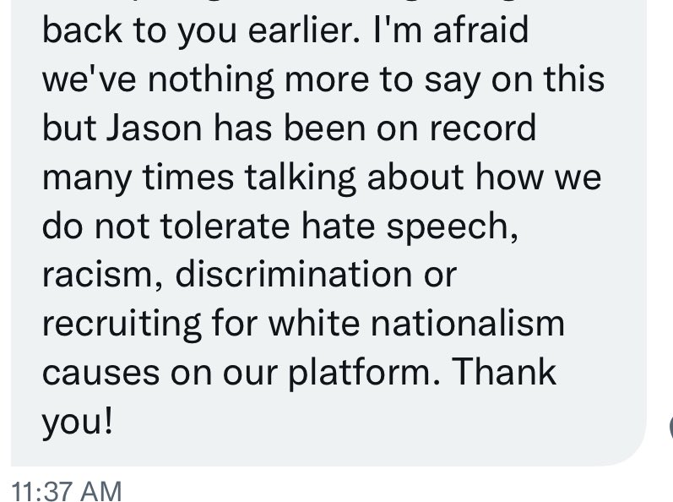Click the word "Thank" near message end
The width and height of the screenshot is (673, 502).
point(504,372)
